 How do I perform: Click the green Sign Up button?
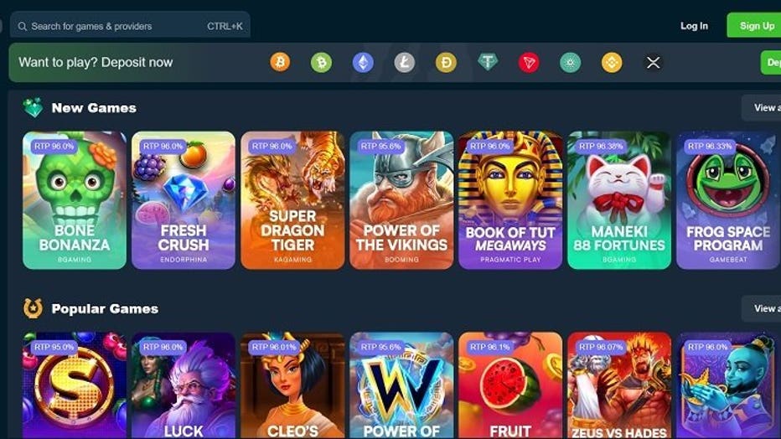point(753,25)
